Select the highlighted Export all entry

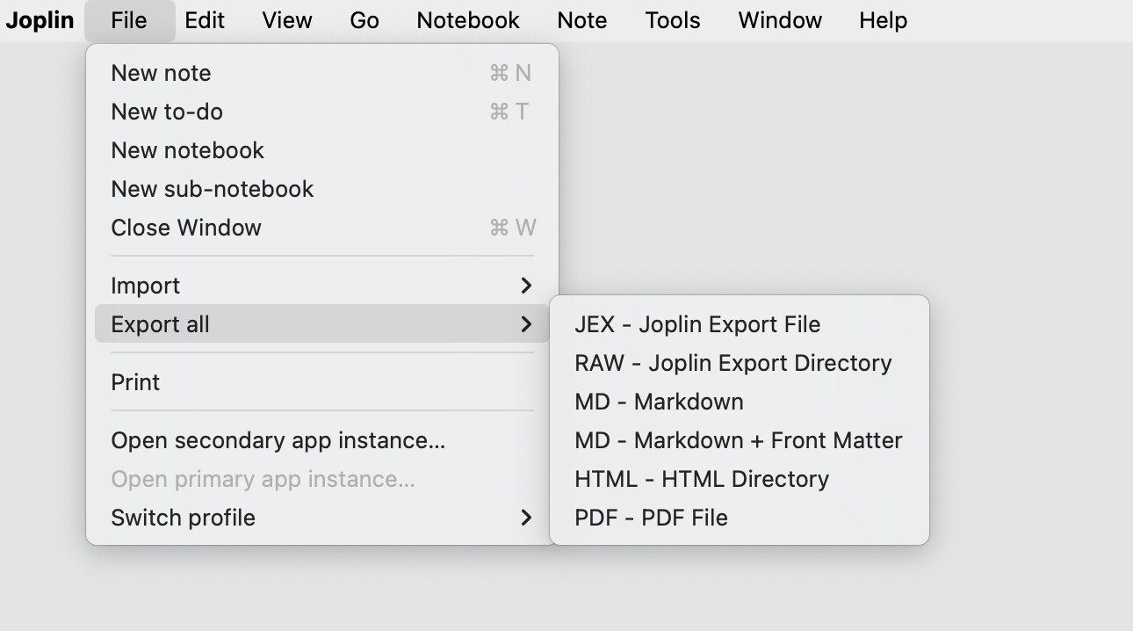click(322, 324)
